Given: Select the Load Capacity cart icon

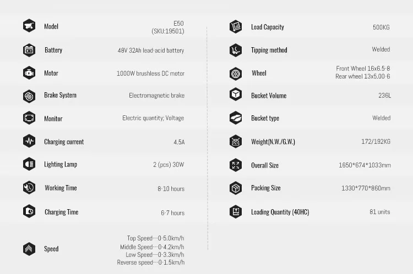Looking at the screenshot, I should tap(236, 26).
